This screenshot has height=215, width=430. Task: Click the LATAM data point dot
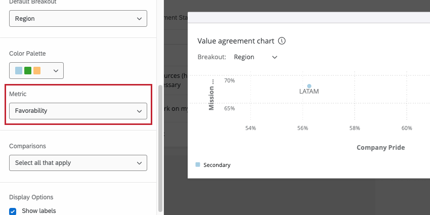pos(309,86)
